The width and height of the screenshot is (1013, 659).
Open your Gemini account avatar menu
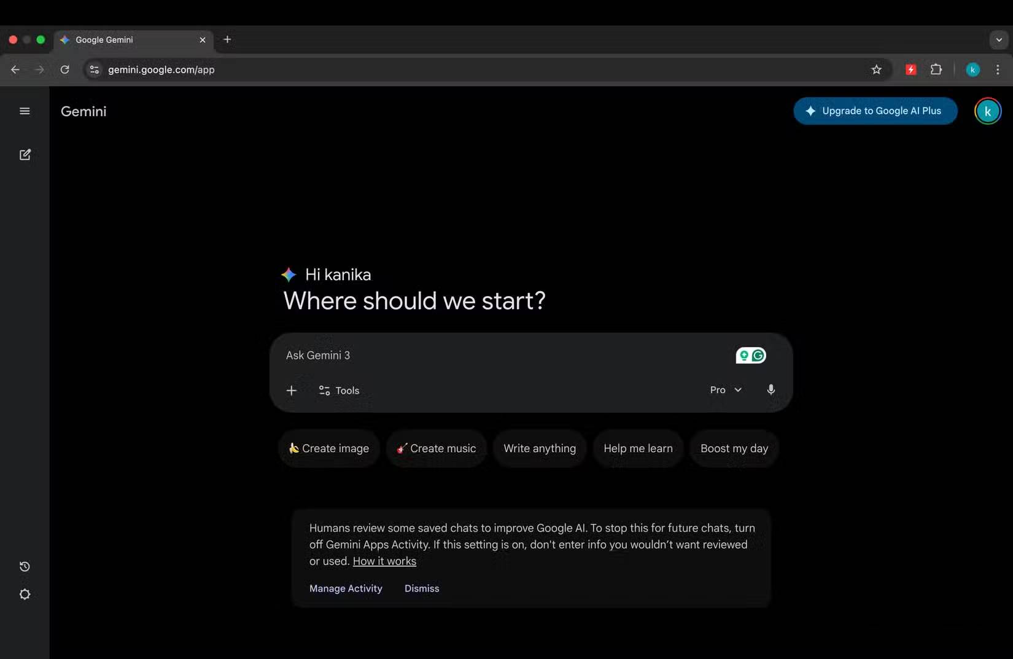click(x=987, y=111)
